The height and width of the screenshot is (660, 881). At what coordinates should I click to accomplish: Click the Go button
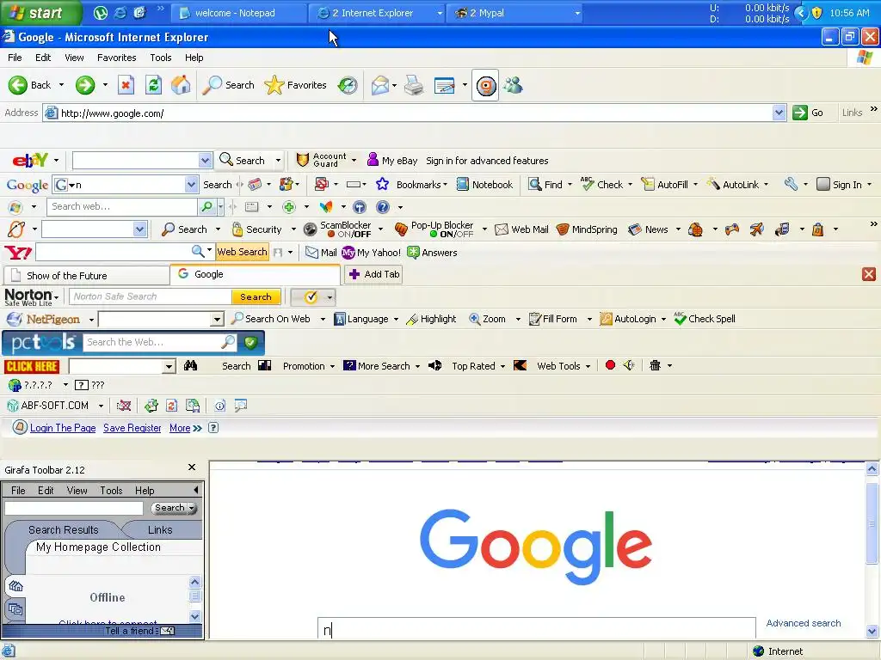pyautogui.click(x=809, y=113)
